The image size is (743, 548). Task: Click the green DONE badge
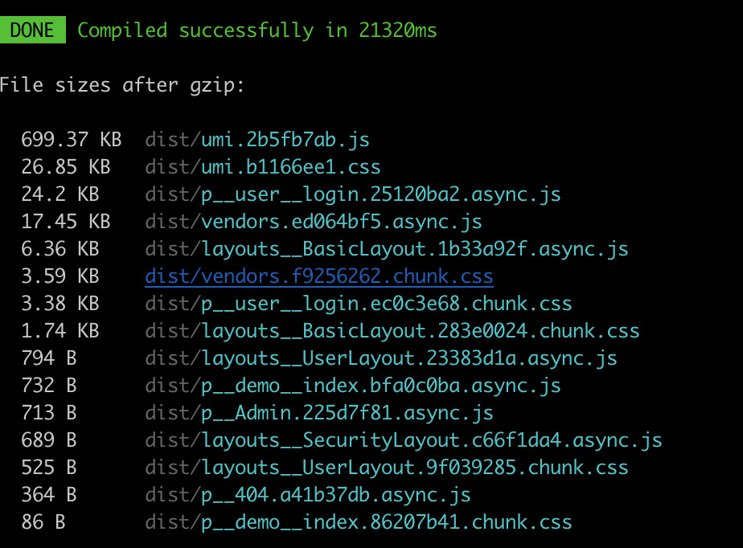(x=32, y=31)
